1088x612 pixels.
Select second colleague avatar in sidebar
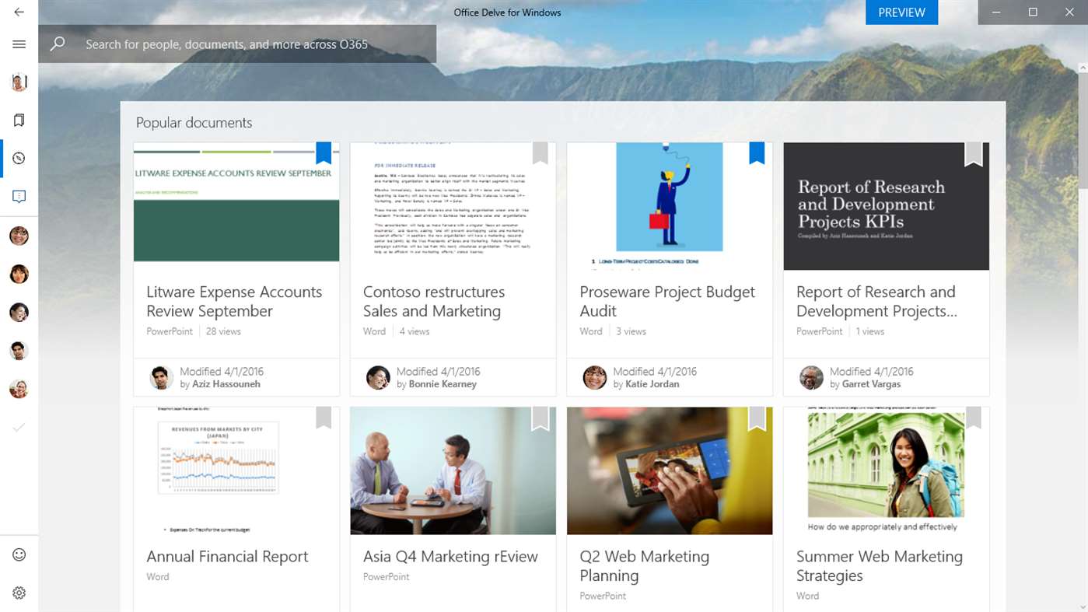click(x=19, y=274)
